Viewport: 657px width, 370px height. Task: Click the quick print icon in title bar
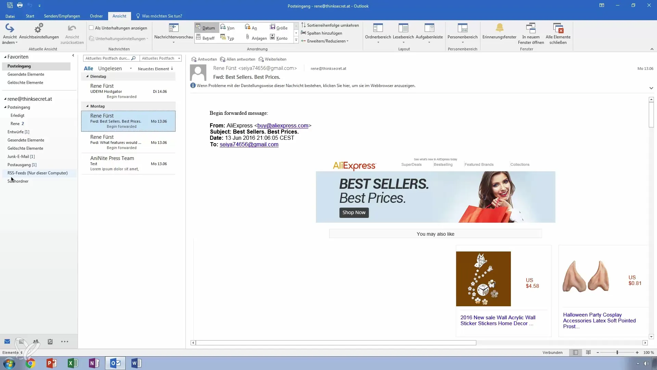pos(20,5)
